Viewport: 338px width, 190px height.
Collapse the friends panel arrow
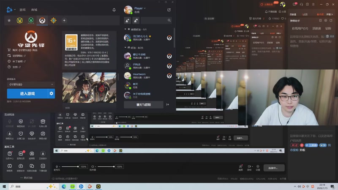[x=167, y=105]
